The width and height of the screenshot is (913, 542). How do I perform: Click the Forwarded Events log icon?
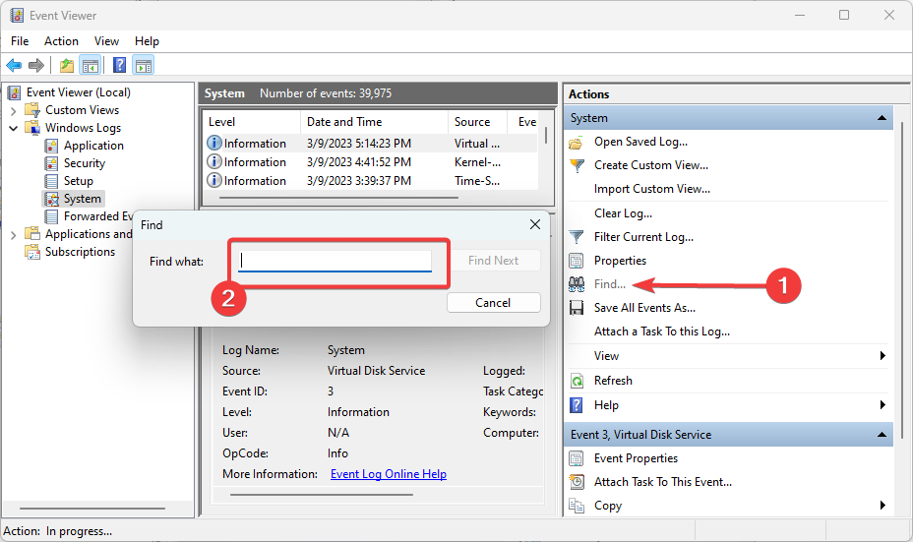coord(52,216)
